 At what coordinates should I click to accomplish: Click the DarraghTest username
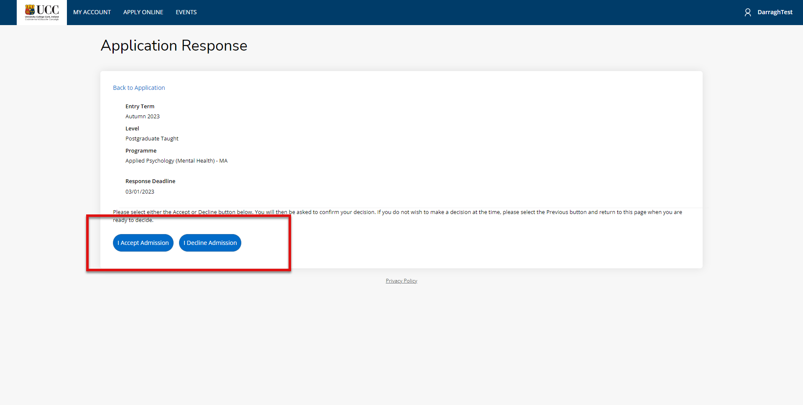pos(775,13)
